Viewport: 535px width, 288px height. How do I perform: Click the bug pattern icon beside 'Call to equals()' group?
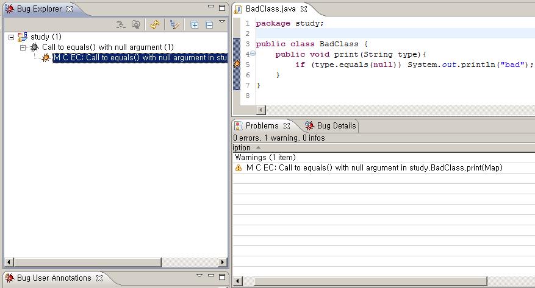point(34,47)
